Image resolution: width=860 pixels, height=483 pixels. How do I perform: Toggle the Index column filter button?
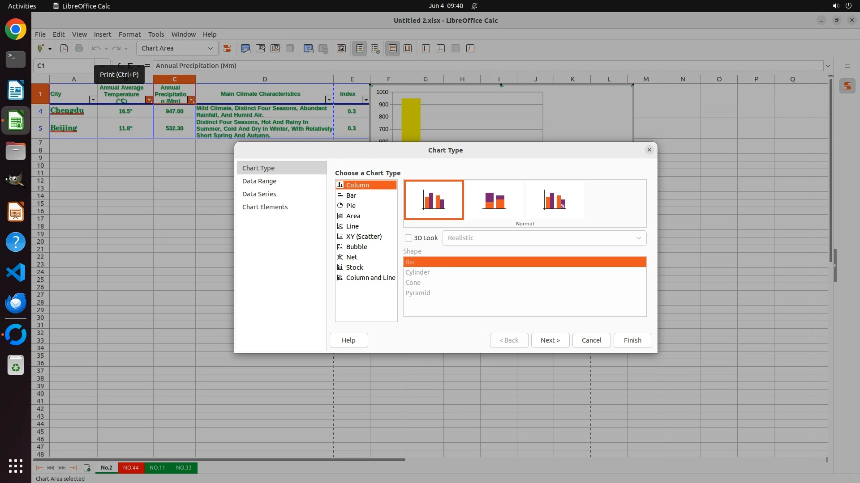(365, 100)
